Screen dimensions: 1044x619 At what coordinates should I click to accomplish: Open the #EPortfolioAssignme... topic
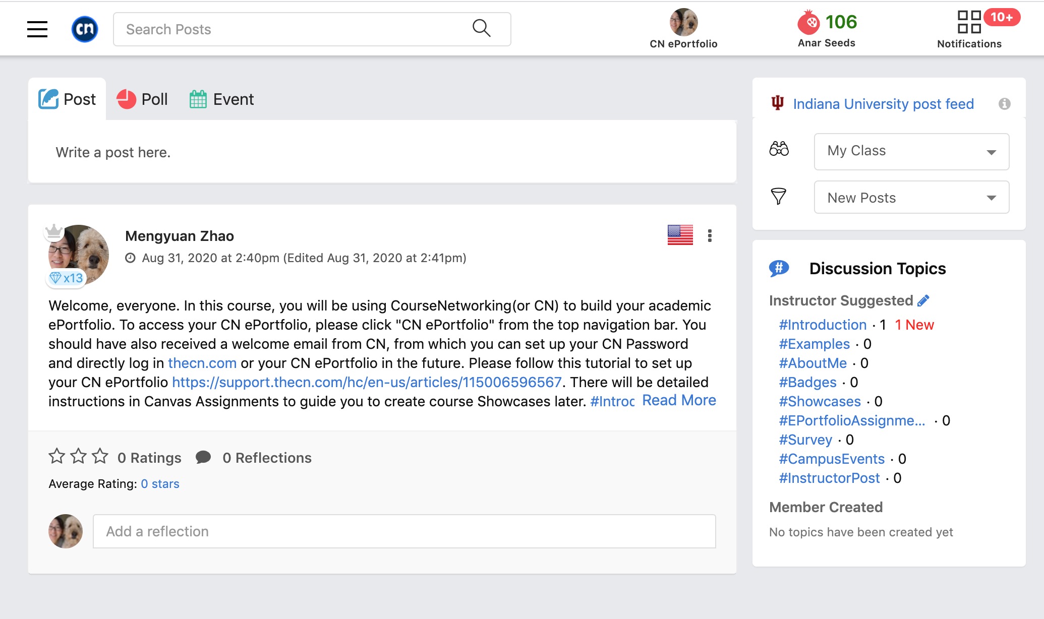(852, 420)
